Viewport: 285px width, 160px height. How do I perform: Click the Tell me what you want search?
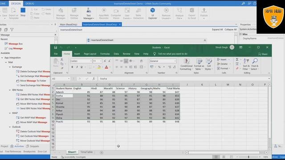pos(173,54)
